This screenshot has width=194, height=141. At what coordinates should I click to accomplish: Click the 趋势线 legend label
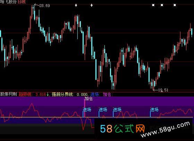coord(25,94)
